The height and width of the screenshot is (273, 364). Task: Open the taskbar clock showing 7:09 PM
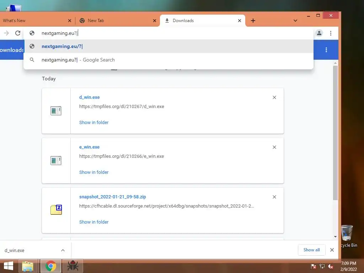(348, 266)
